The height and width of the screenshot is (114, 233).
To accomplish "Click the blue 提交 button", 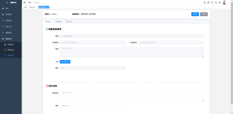I will click(x=195, y=14).
